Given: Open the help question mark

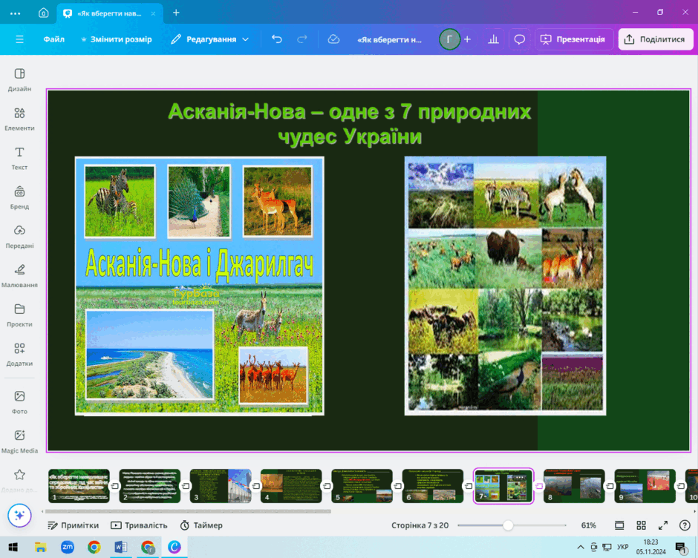Looking at the screenshot, I should click(685, 525).
